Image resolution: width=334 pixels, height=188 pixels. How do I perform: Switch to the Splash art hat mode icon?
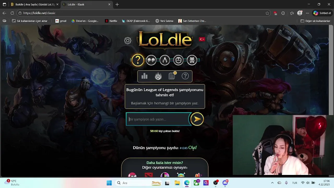(192, 60)
